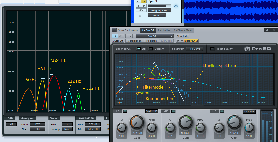This screenshot has height=142, width=278.
Task: Click the LF Freq value 23.2 Hz
Action: (x=152, y=136)
